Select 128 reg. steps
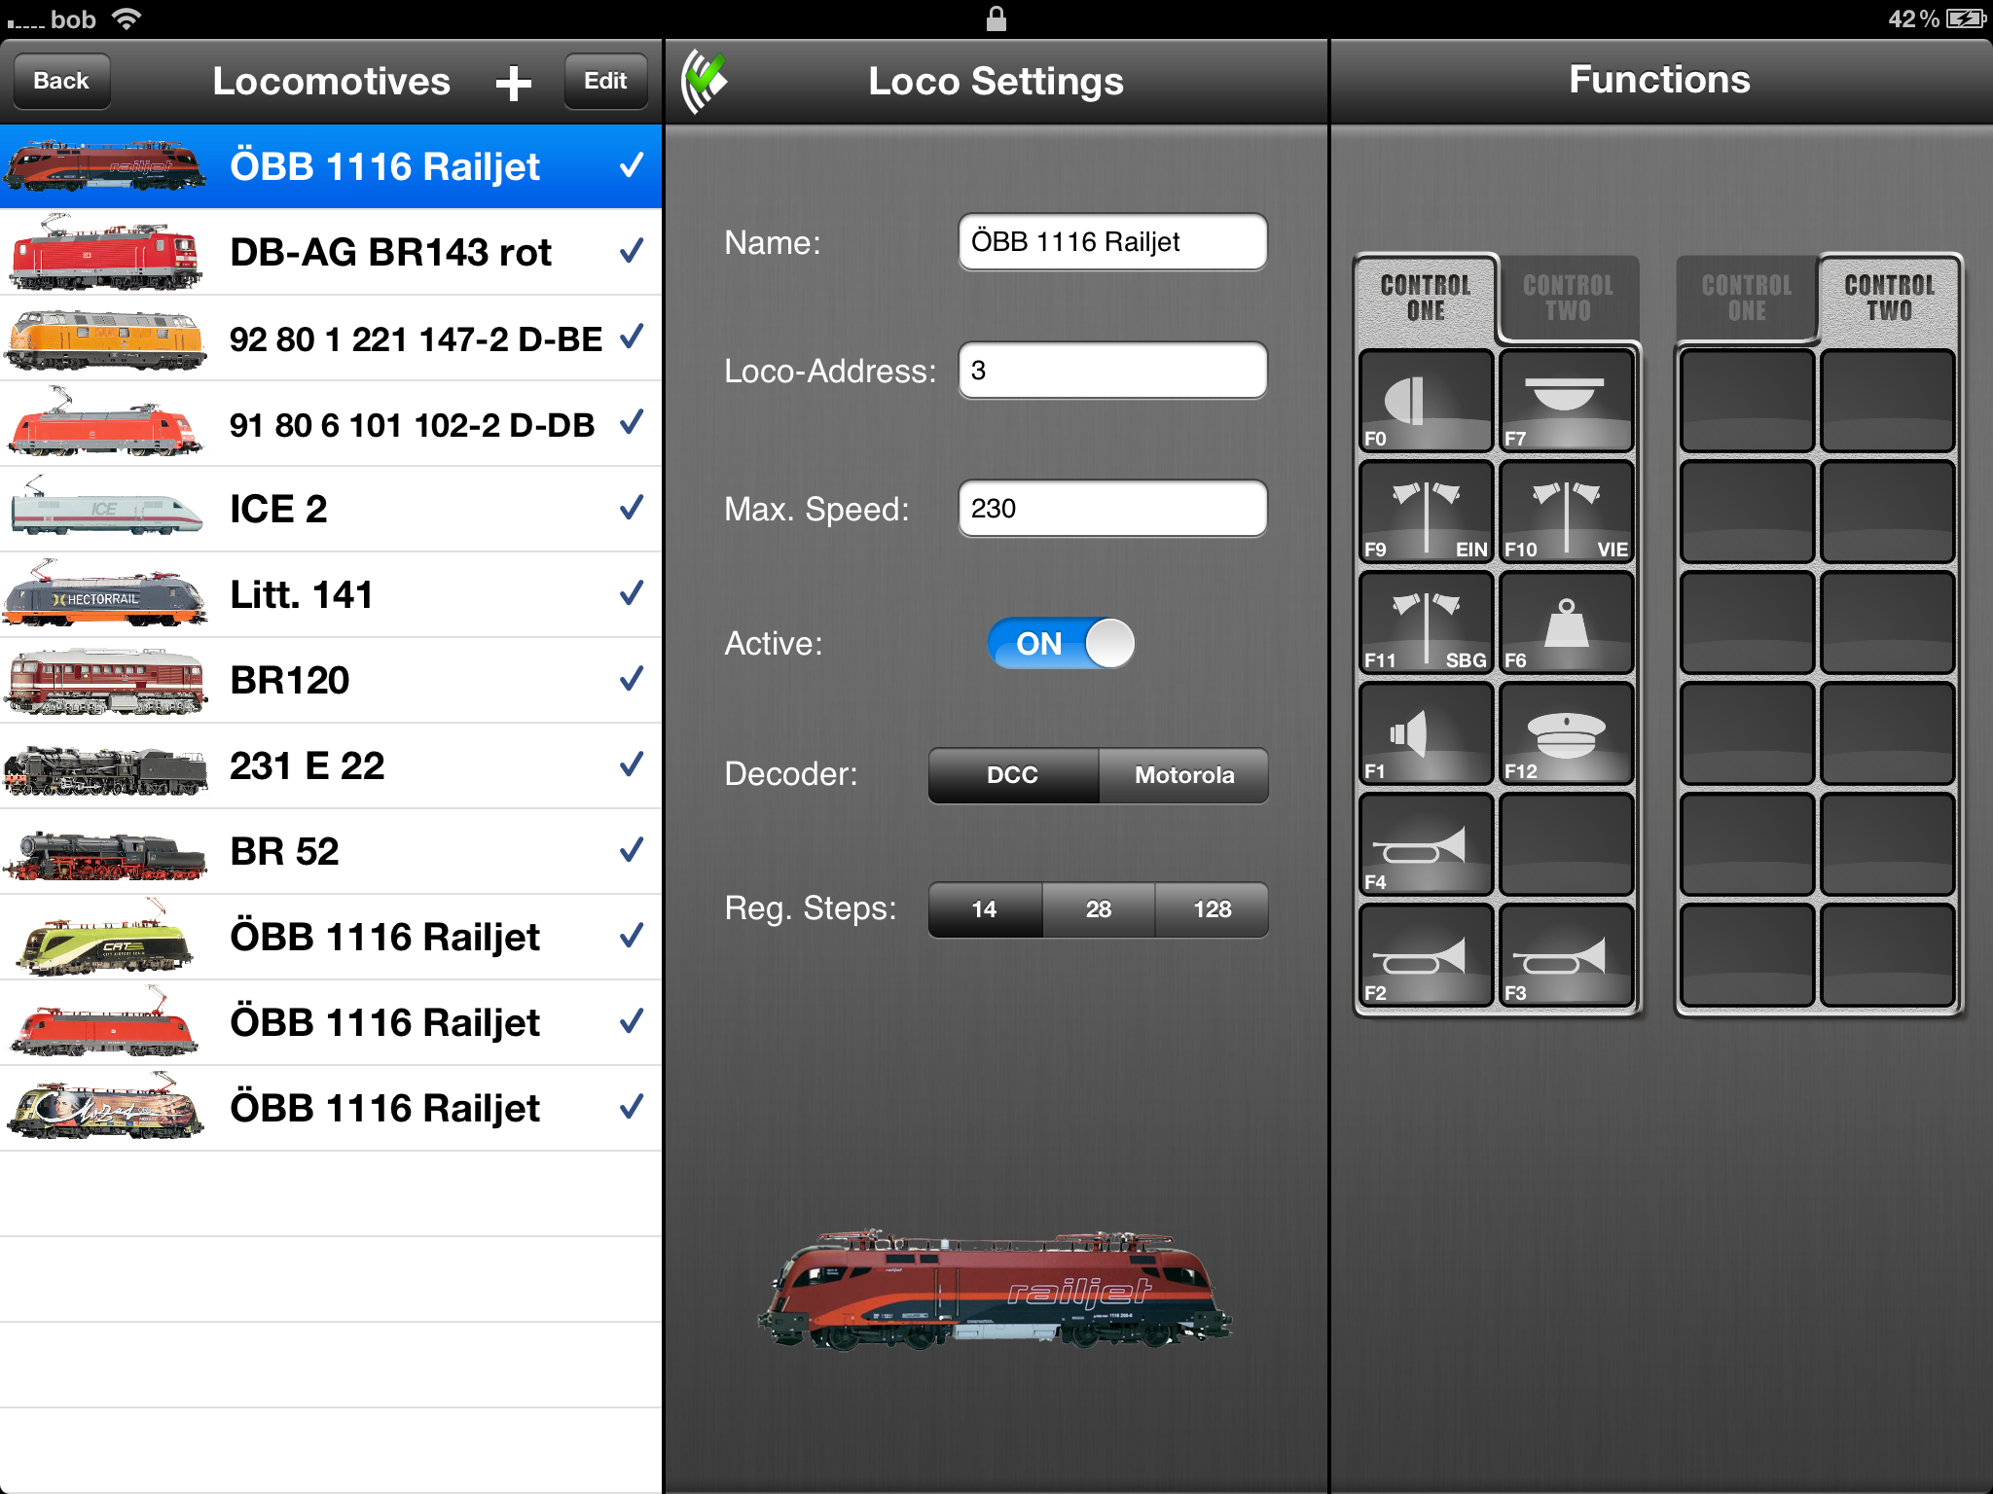 click(x=1213, y=909)
